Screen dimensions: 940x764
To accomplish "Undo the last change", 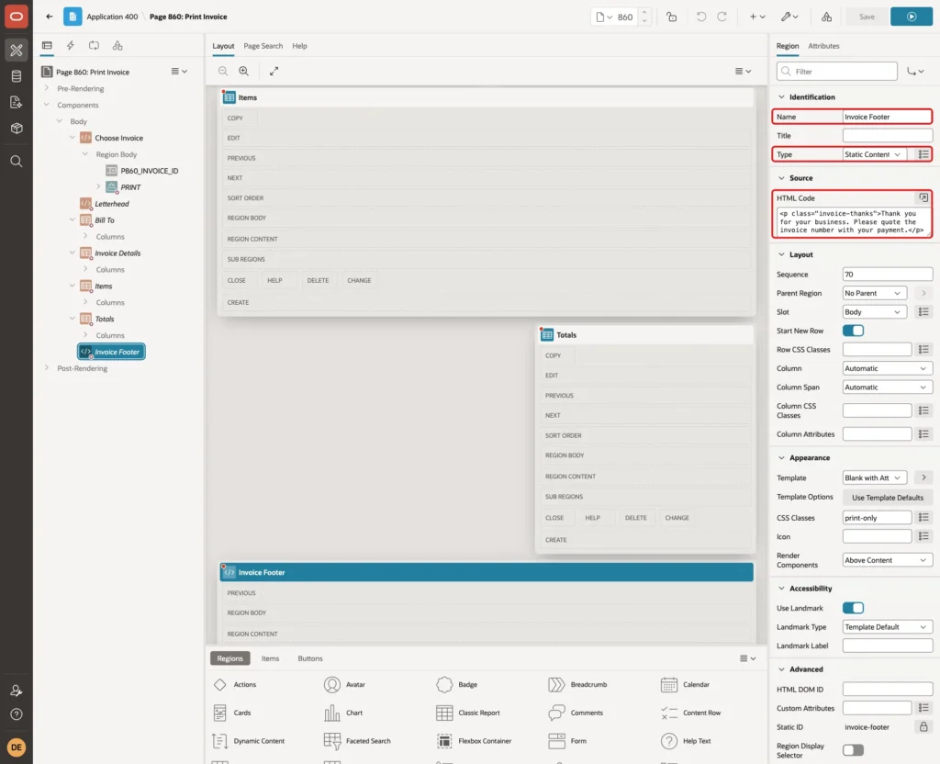I will [700, 17].
